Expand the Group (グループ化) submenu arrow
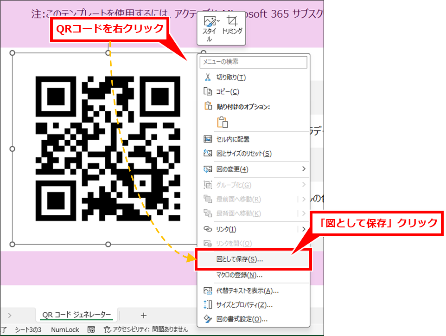The image size is (446, 336). pyautogui.click(x=304, y=185)
